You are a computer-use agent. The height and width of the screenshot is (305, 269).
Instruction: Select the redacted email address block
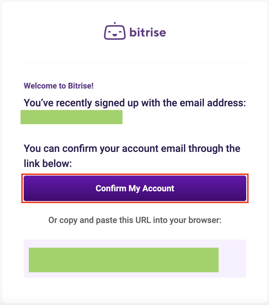(72, 117)
